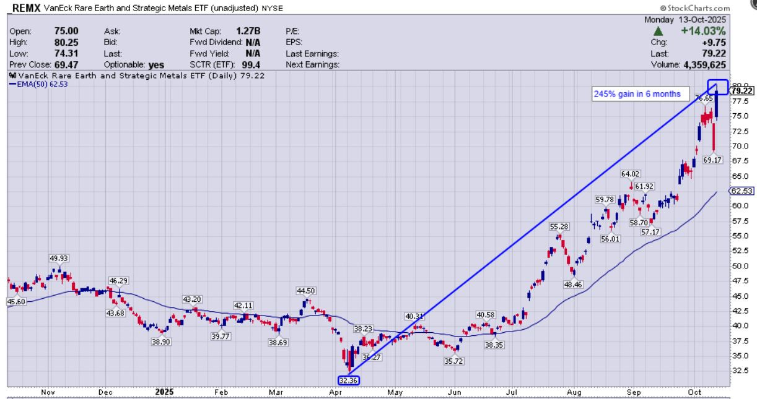
Task: Click the Jun label on time axis
Action: click(455, 392)
